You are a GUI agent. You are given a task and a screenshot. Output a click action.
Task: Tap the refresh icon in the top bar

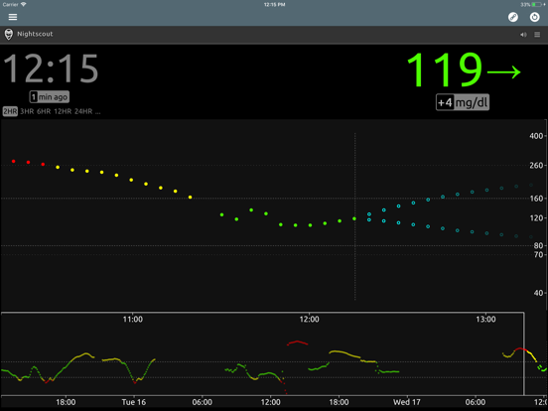pyautogui.click(x=534, y=17)
